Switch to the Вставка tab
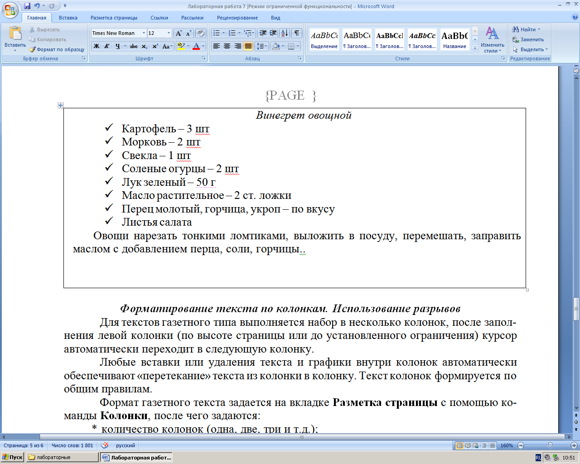The image size is (580, 464). (x=68, y=18)
